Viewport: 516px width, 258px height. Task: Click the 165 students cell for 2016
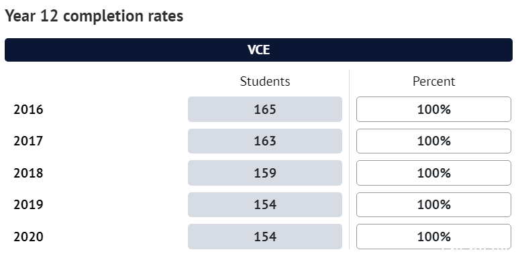click(x=265, y=109)
